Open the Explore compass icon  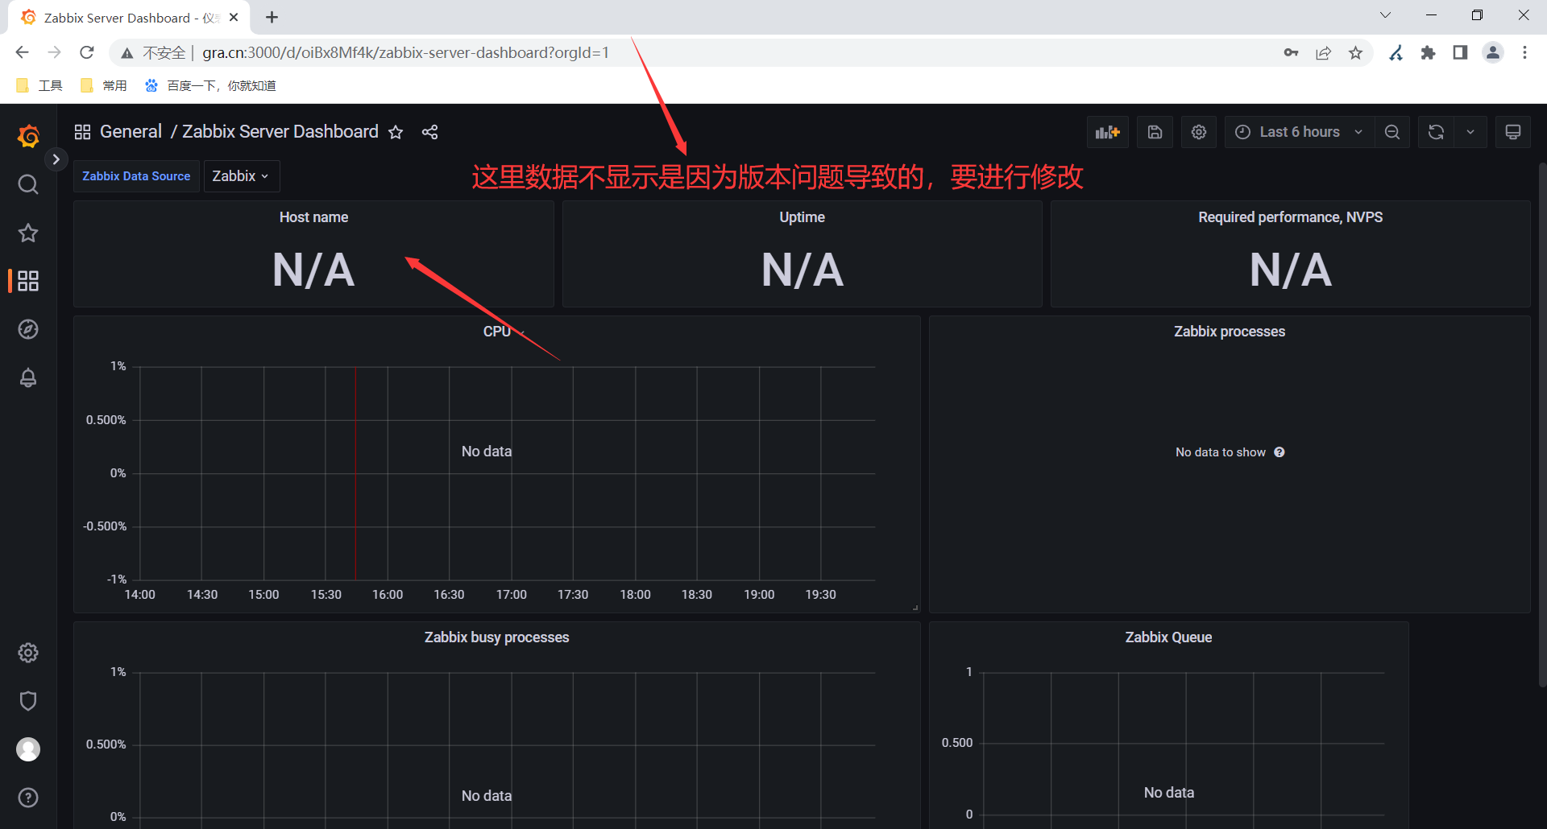click(x=28, y=329)
